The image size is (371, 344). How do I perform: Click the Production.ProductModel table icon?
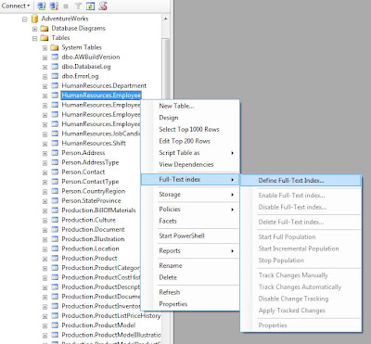[55, 325]
